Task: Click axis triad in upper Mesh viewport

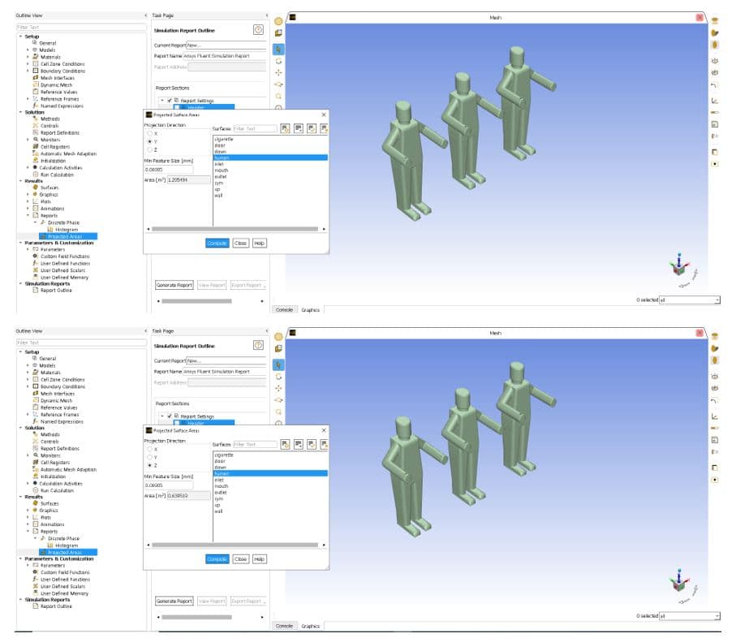Action: pos(680,266)
